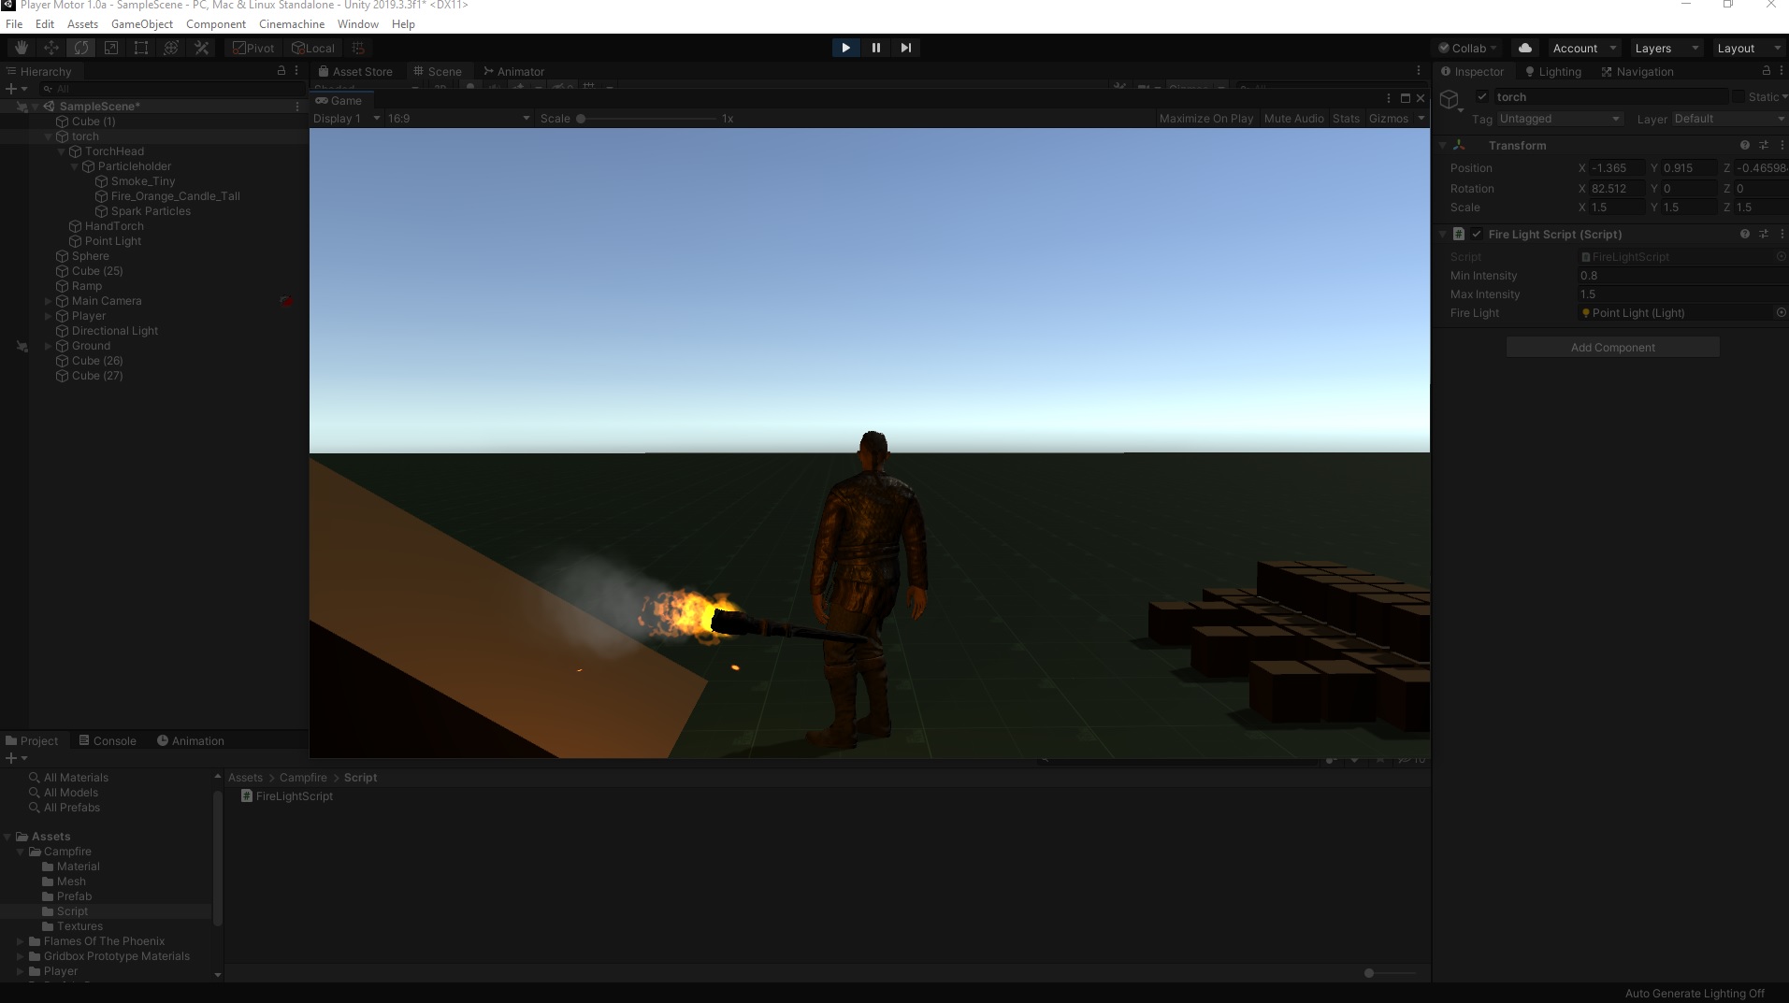Select the Scale tool

111,48
